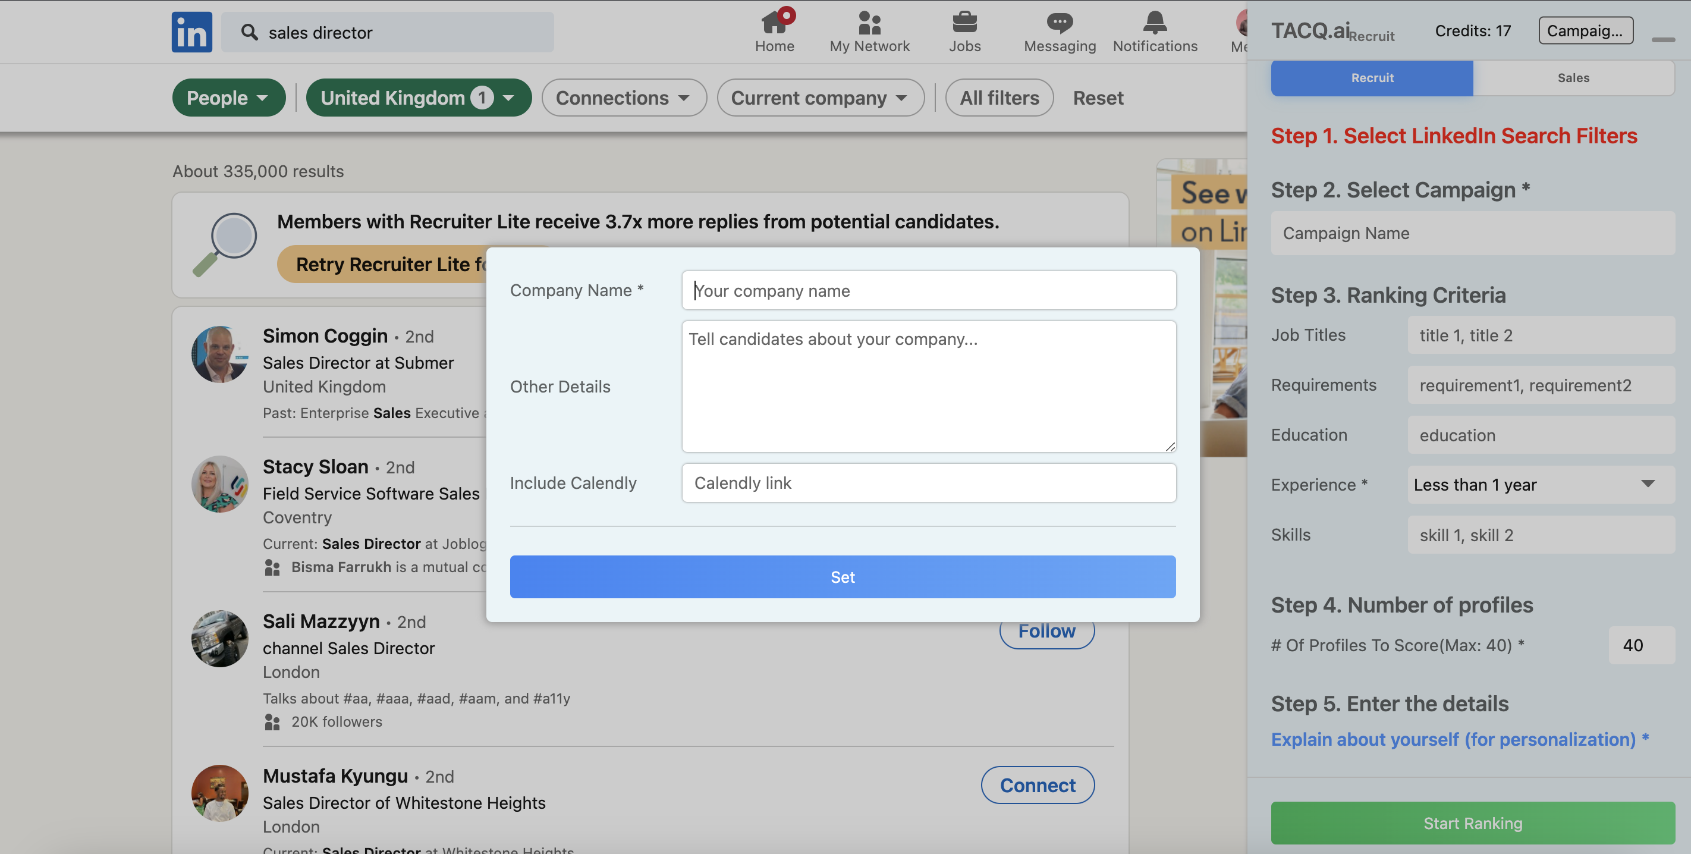Open Simon Coggin's profile photo
Image resolution: width=1691 pixels, height=854 pixels.
coord(220,354)
